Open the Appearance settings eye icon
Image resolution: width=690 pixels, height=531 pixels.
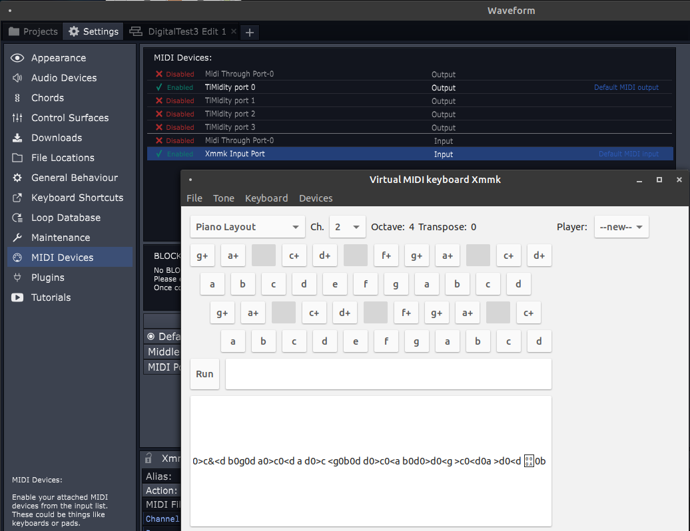(17, 58)
